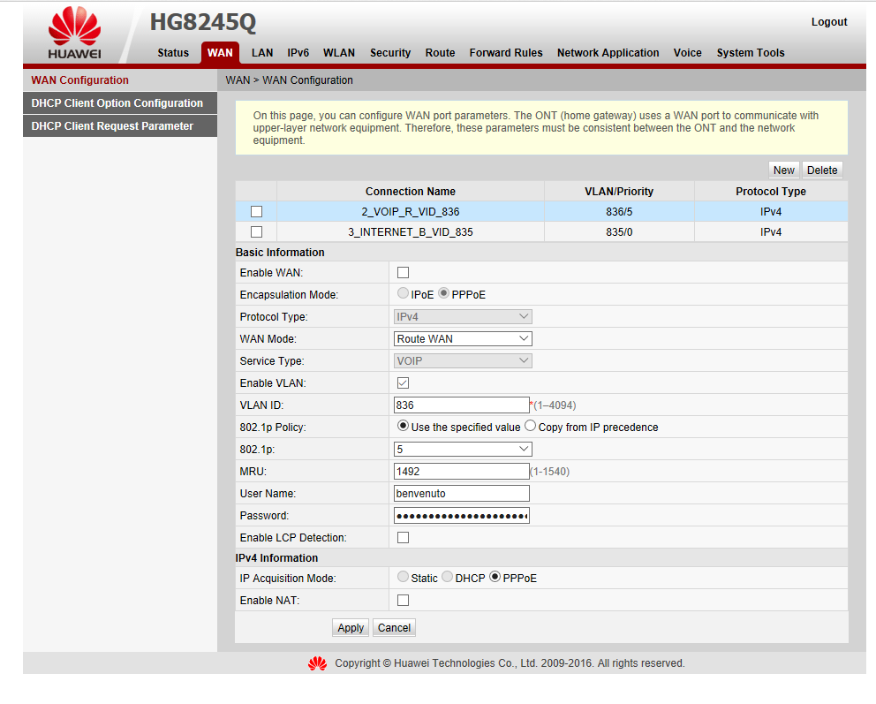Select DHCP as IP acquisition mode

click(x=447, y=577)
